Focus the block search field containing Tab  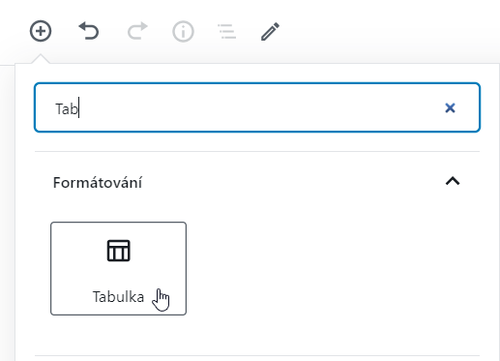[257, 107]
